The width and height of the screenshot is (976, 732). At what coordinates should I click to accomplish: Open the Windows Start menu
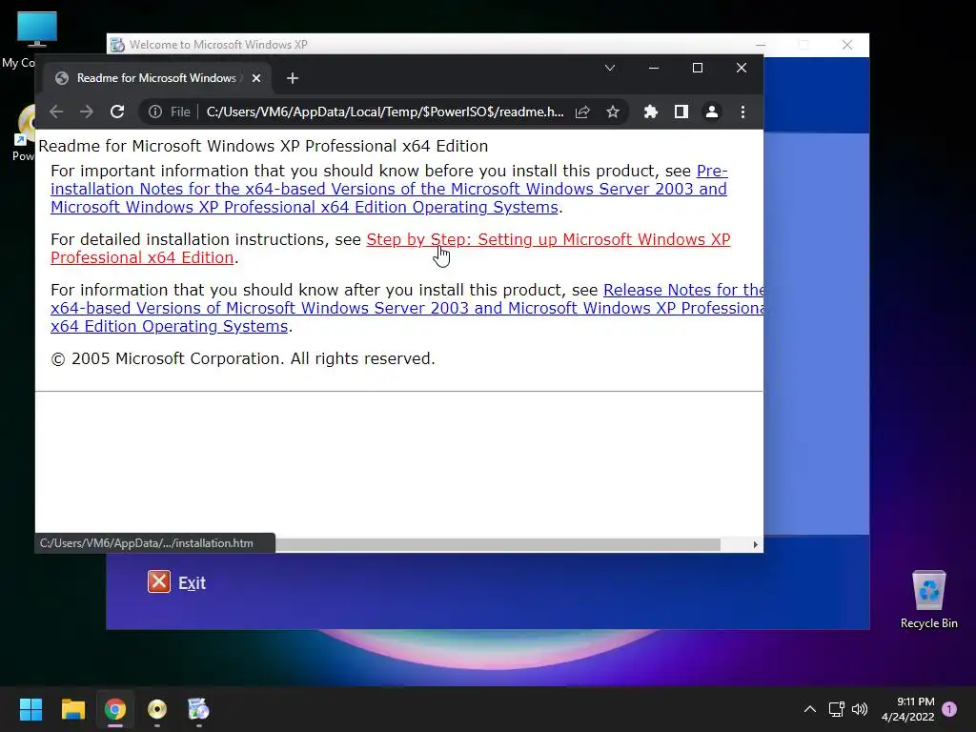[30, 709]
